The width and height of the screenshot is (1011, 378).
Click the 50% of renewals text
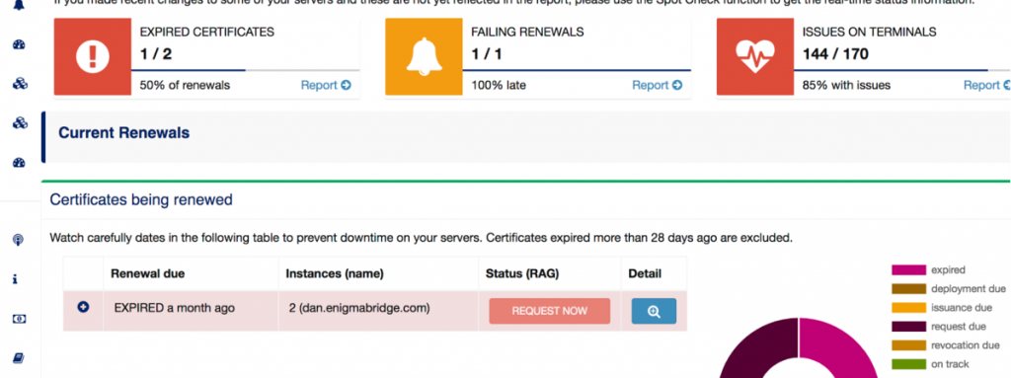tap(185, 85)
